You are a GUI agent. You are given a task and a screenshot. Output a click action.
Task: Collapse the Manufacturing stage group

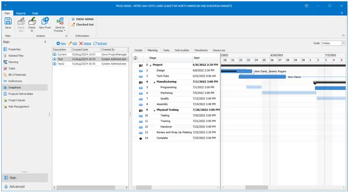(x=154, y=82)
